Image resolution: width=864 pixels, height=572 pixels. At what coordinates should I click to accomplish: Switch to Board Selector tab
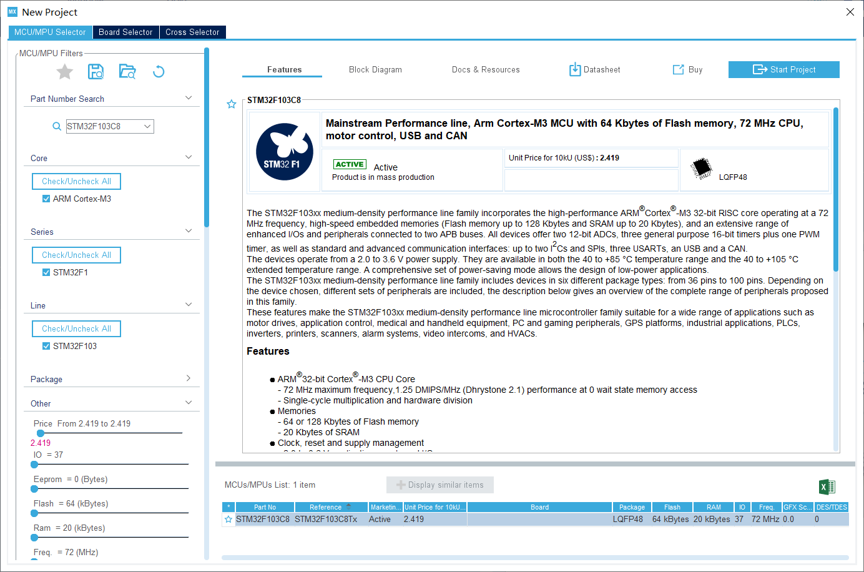125,32
